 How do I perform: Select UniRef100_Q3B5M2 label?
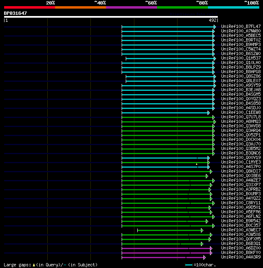(x=241, y=149)
